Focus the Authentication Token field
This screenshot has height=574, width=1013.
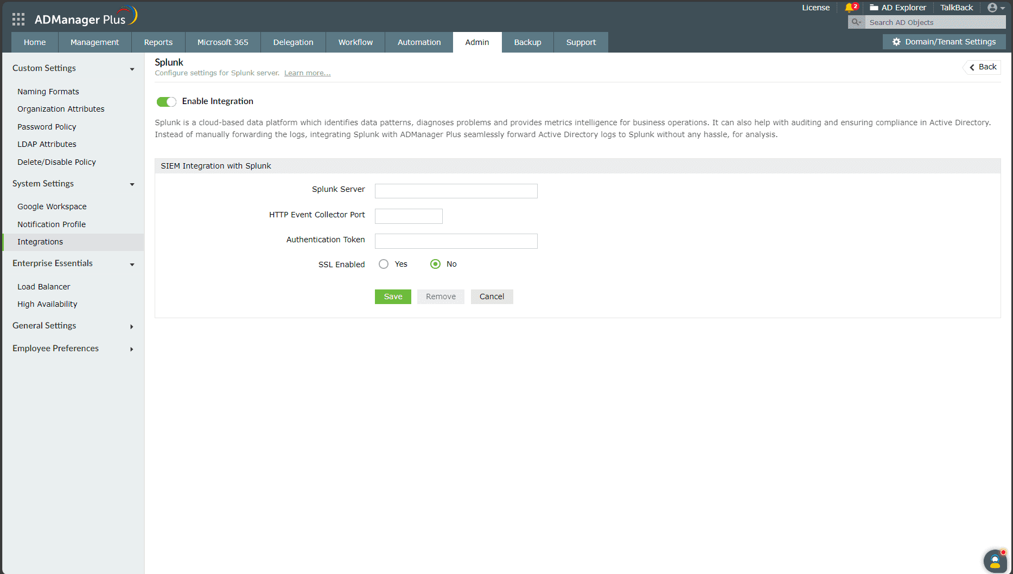tap(456, 241)
